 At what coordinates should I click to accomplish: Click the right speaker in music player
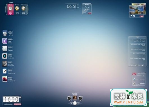click(x=80, y=98)
